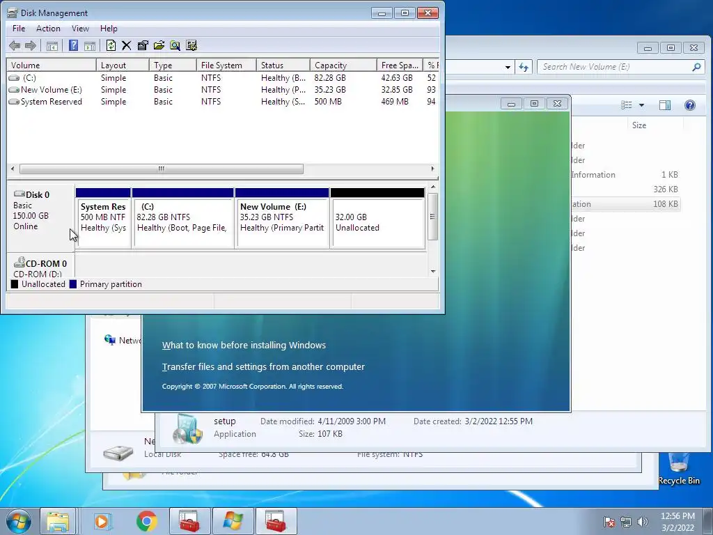Open the Action menu
Image resolution: width=713 pixels, height=535 pixels.
click(x=48, y=28)
